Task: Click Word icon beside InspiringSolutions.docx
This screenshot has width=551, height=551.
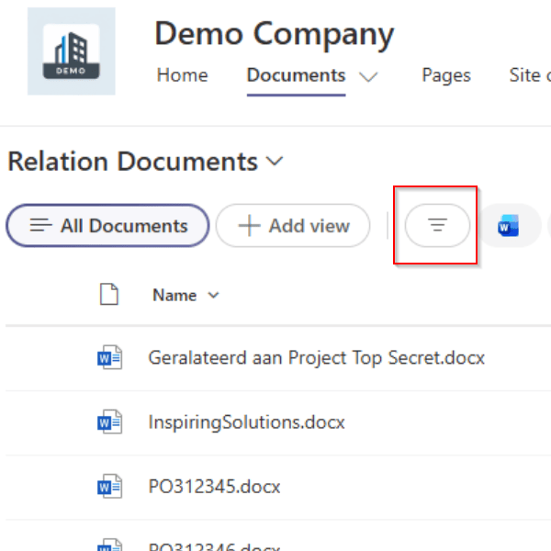Action: point(109,422)
